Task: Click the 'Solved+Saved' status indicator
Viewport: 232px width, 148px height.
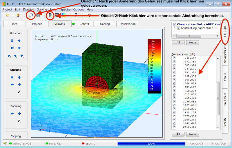Action: tap(20, 144)
